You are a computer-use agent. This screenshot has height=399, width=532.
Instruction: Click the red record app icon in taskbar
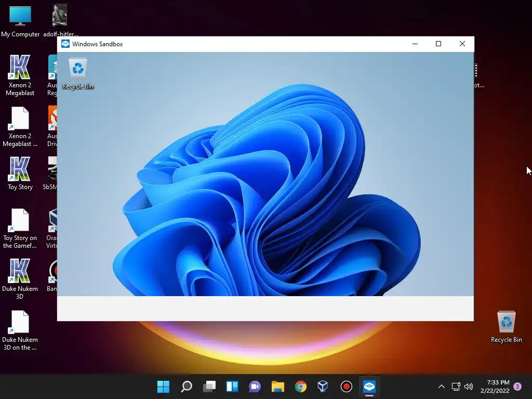pyautogui.click(x=346, y=387)
